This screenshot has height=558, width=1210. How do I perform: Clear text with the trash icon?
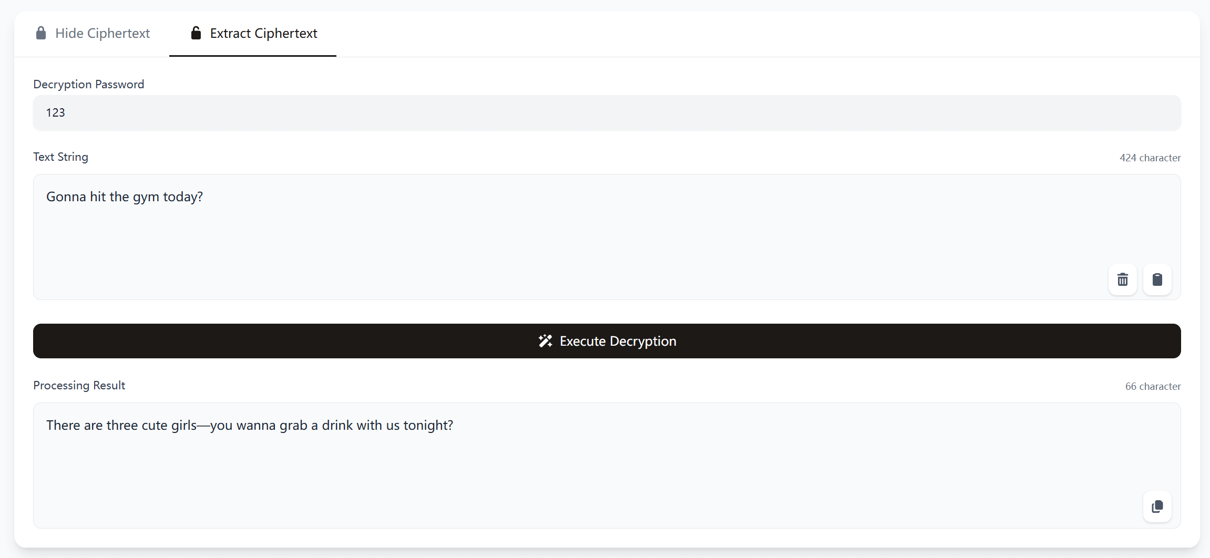1122,280
